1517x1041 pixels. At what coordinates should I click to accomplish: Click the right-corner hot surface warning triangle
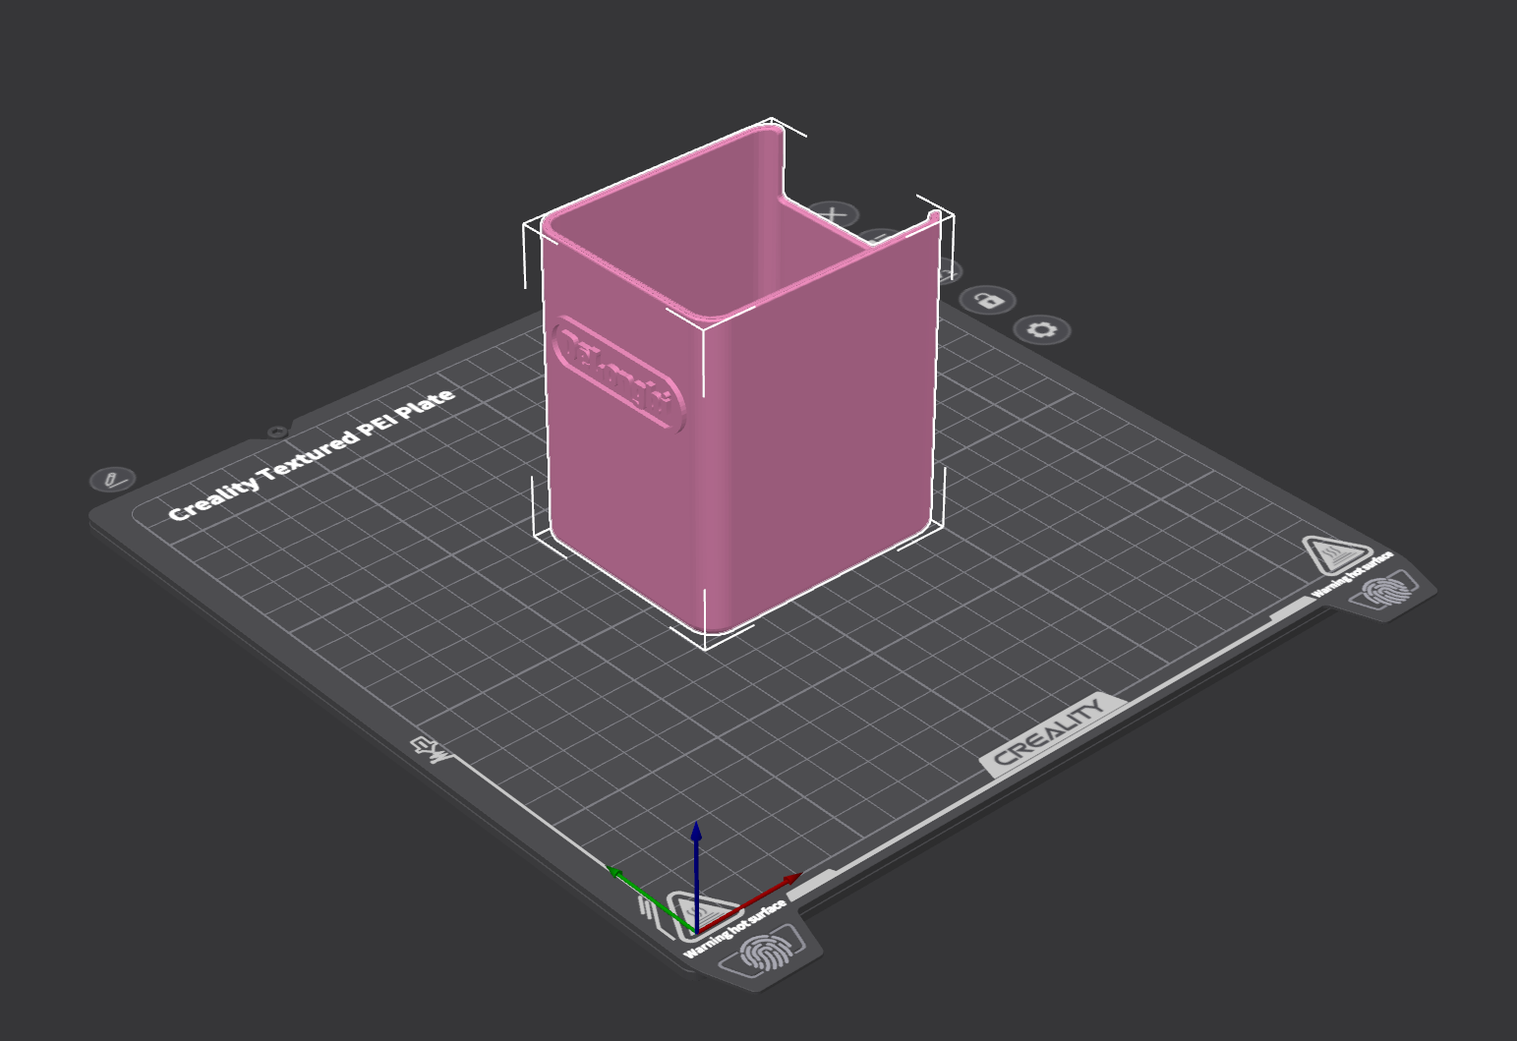(x=1335, y=555)
